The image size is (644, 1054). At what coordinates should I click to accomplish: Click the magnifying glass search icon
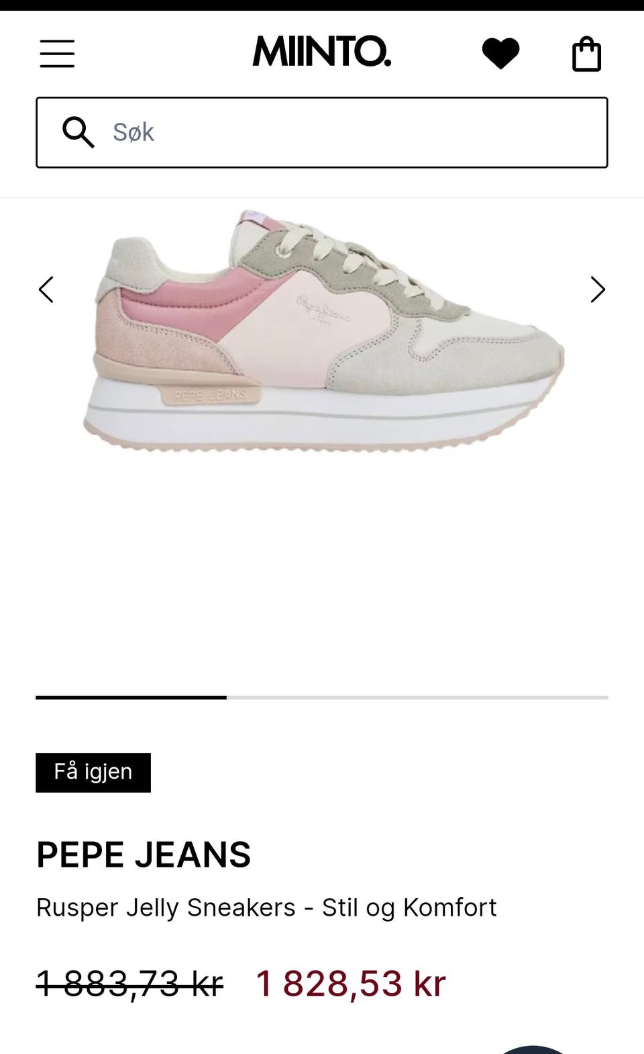(78, 132)
